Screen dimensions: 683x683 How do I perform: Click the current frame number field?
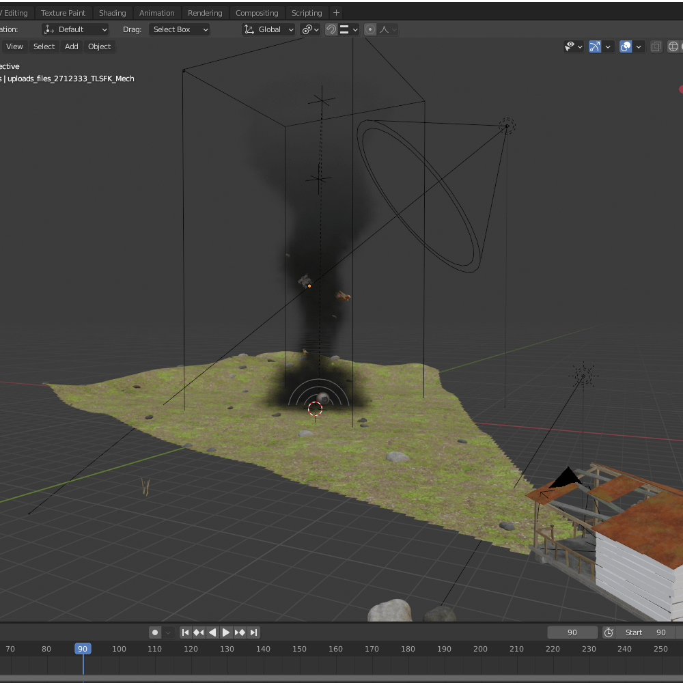click(x=572, y=632)
